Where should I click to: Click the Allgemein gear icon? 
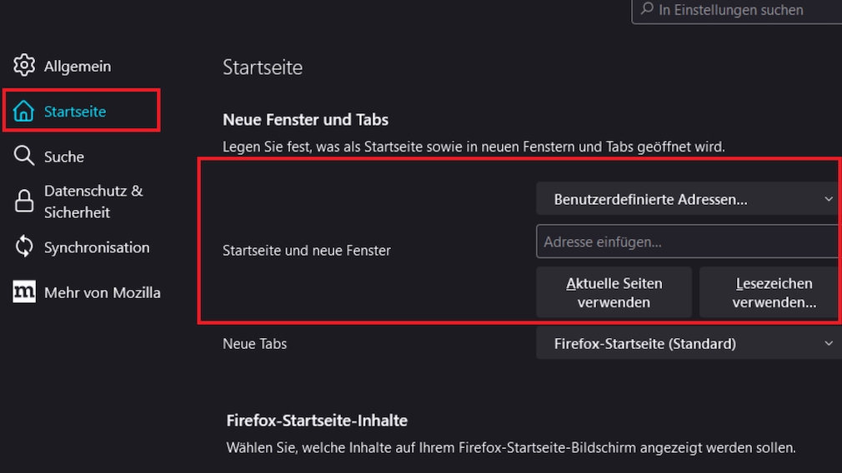coord(24,66)
